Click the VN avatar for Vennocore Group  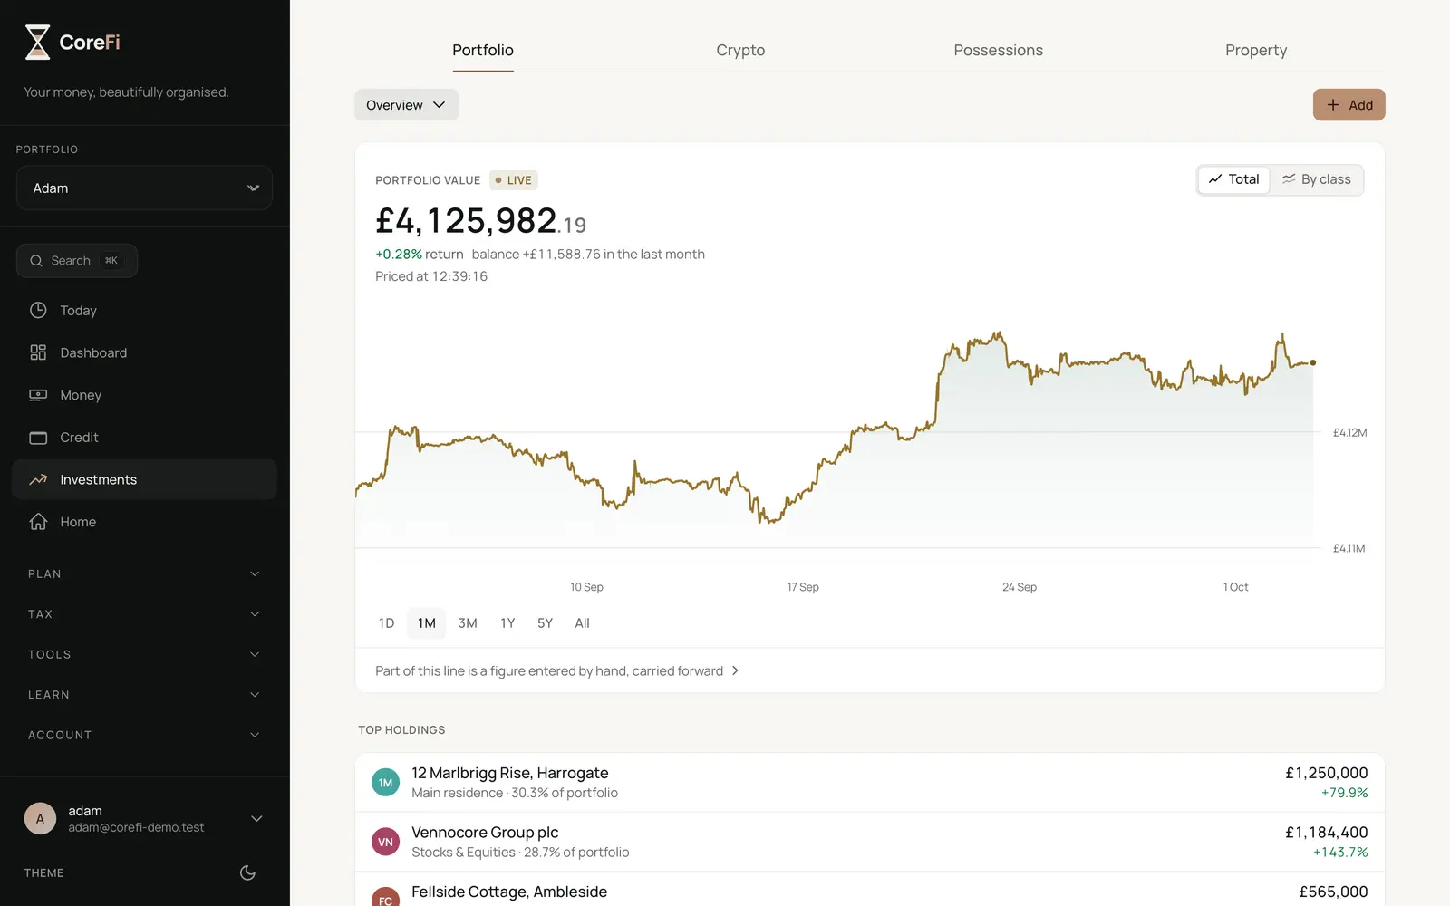point(385,842)
